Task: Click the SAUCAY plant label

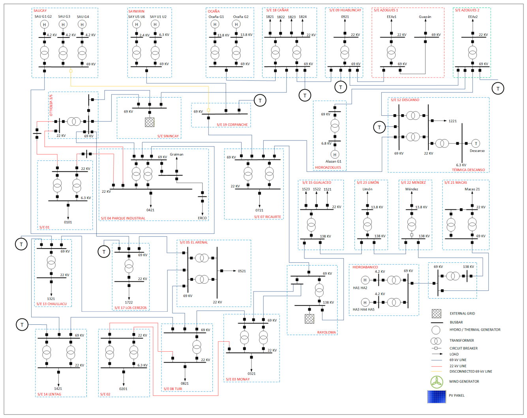Action: click(x=40, y=11)
